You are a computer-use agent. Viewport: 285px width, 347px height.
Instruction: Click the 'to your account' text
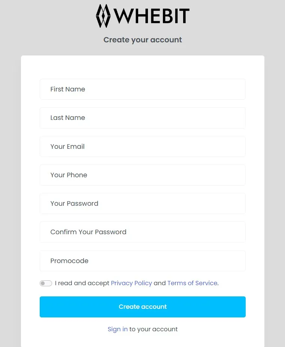(154, 329)
